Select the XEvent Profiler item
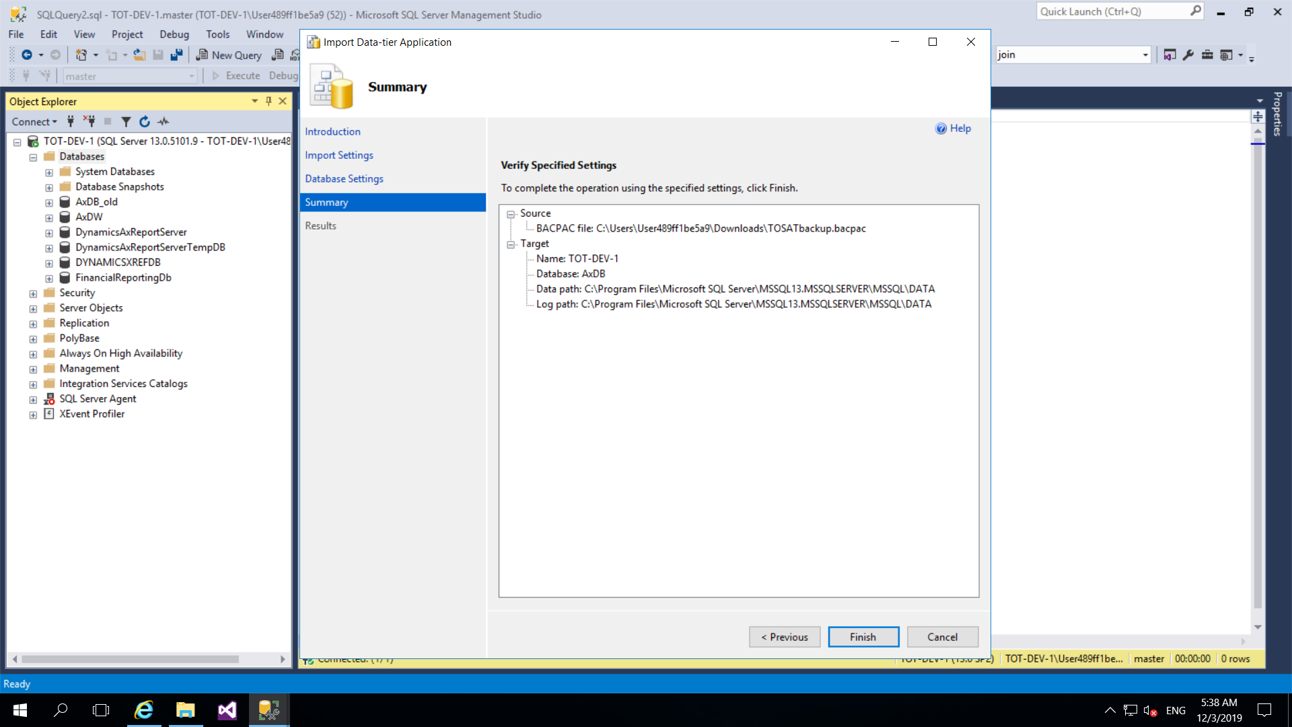The image size is (1292, 727). coord(92,414)
